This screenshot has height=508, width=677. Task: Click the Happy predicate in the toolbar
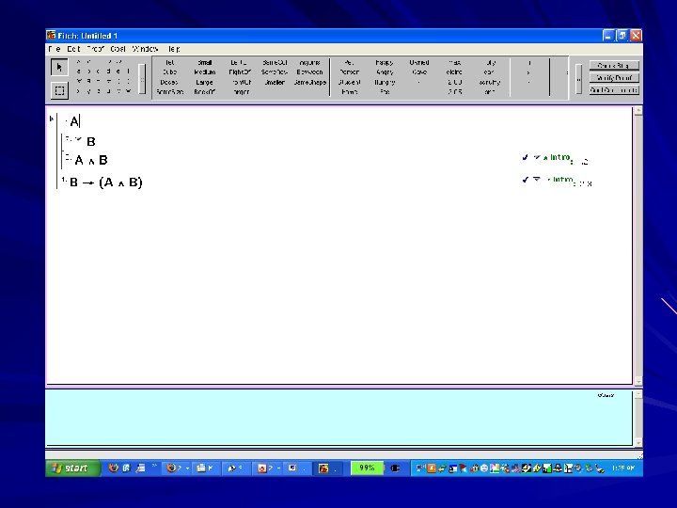[384, 63]
